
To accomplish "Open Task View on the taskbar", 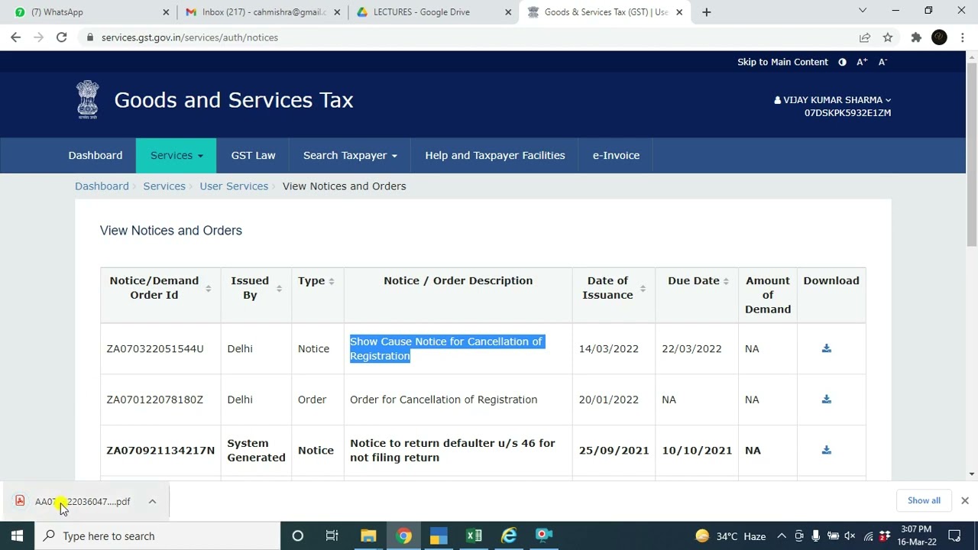I will point(332,536).
